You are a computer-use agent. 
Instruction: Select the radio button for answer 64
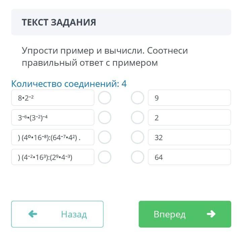pos(137,157)
